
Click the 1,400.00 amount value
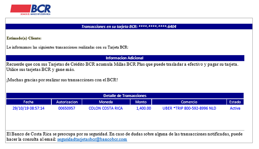coord(144,108)
